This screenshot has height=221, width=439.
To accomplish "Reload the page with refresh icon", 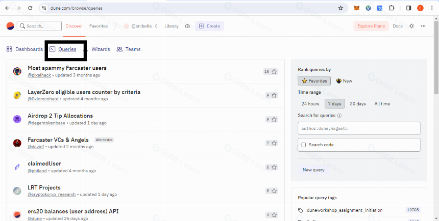I will click(x=30, y=8).
